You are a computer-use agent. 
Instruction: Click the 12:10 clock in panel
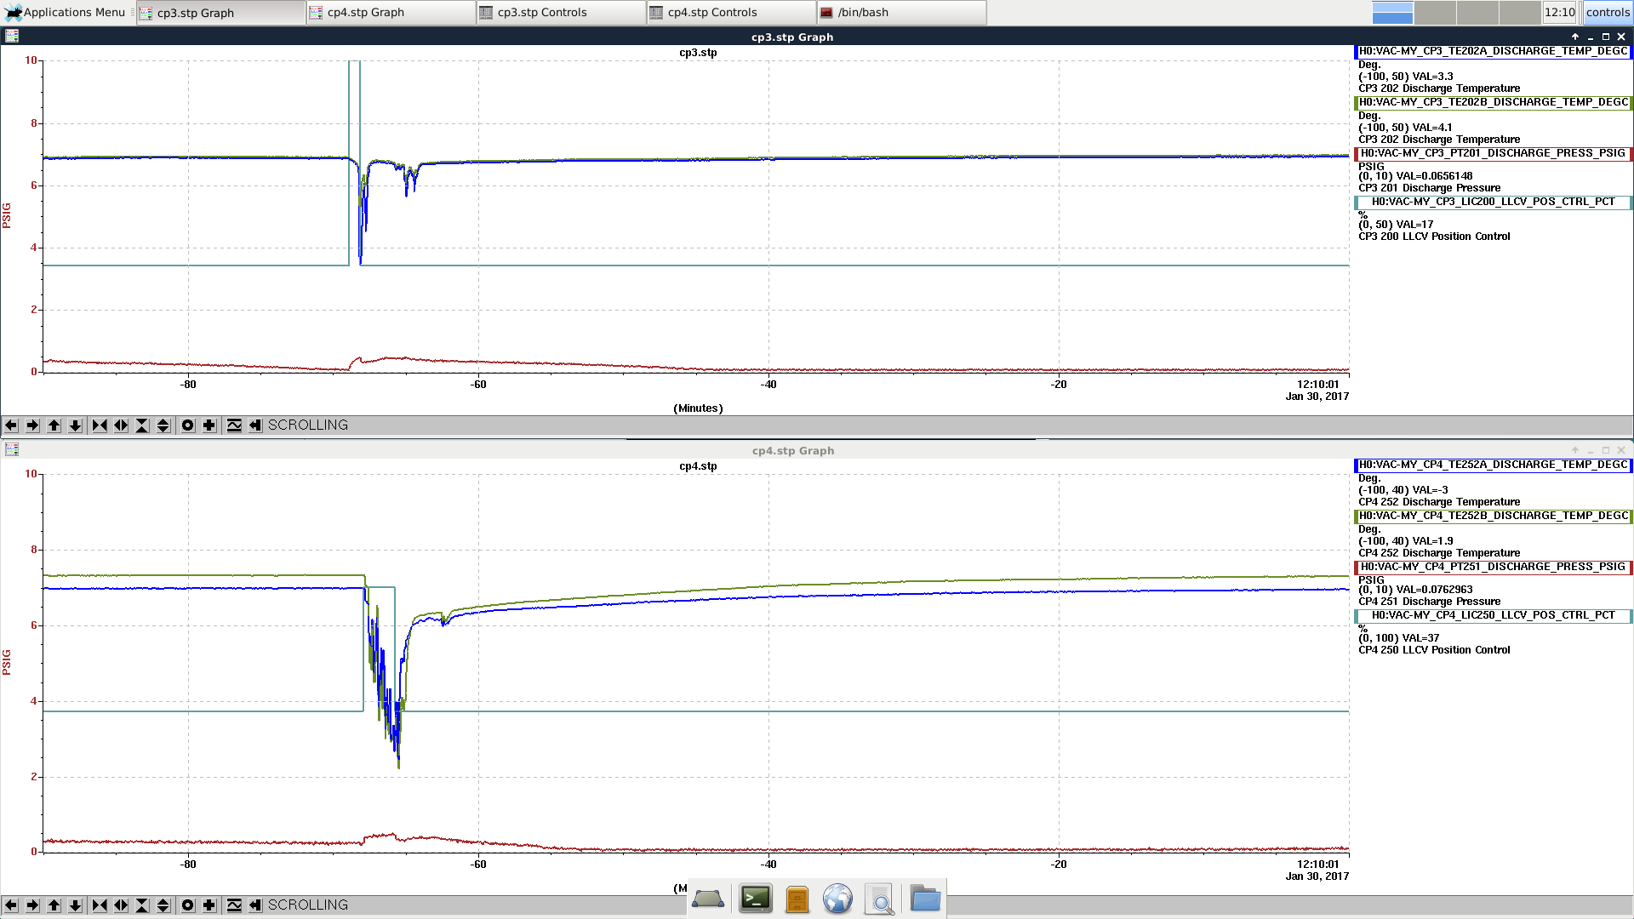pyautogui.click(x=1560, y=13)
